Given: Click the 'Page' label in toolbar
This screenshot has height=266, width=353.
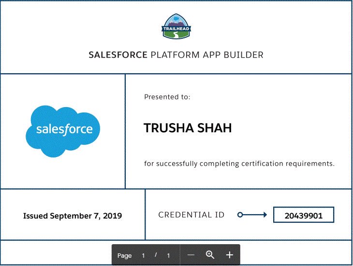Looking at the screenshot, I should (124, 256).
